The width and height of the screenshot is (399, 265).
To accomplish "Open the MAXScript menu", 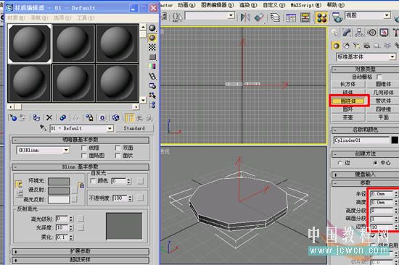I will 305,5.
